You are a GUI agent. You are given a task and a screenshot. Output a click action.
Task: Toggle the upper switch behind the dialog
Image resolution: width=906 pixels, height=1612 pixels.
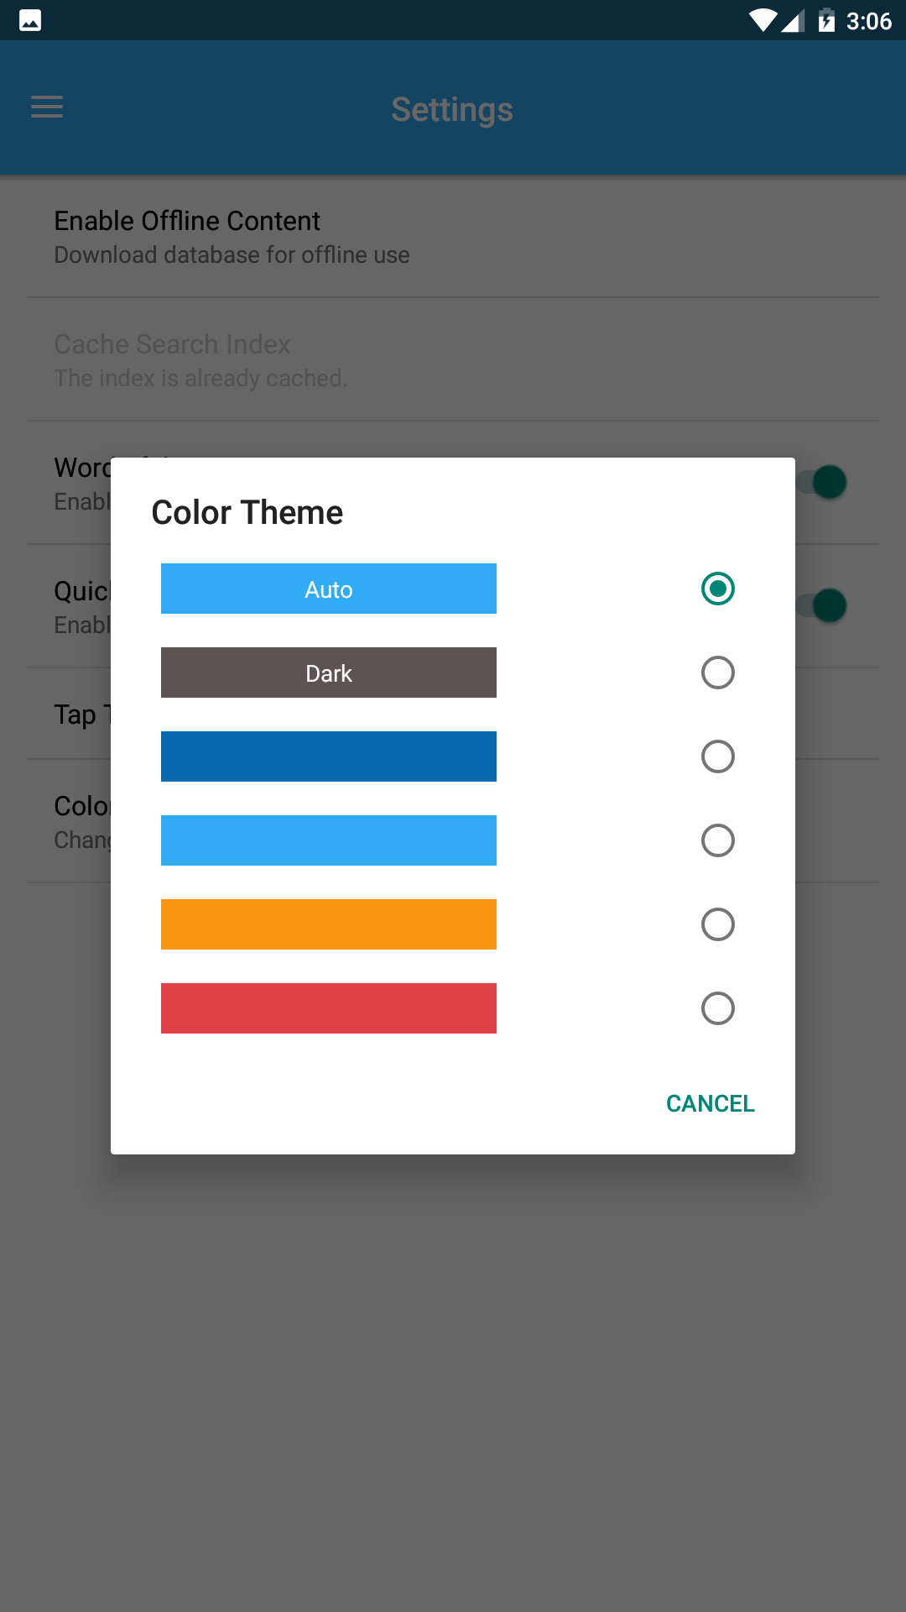pos(827,483)
